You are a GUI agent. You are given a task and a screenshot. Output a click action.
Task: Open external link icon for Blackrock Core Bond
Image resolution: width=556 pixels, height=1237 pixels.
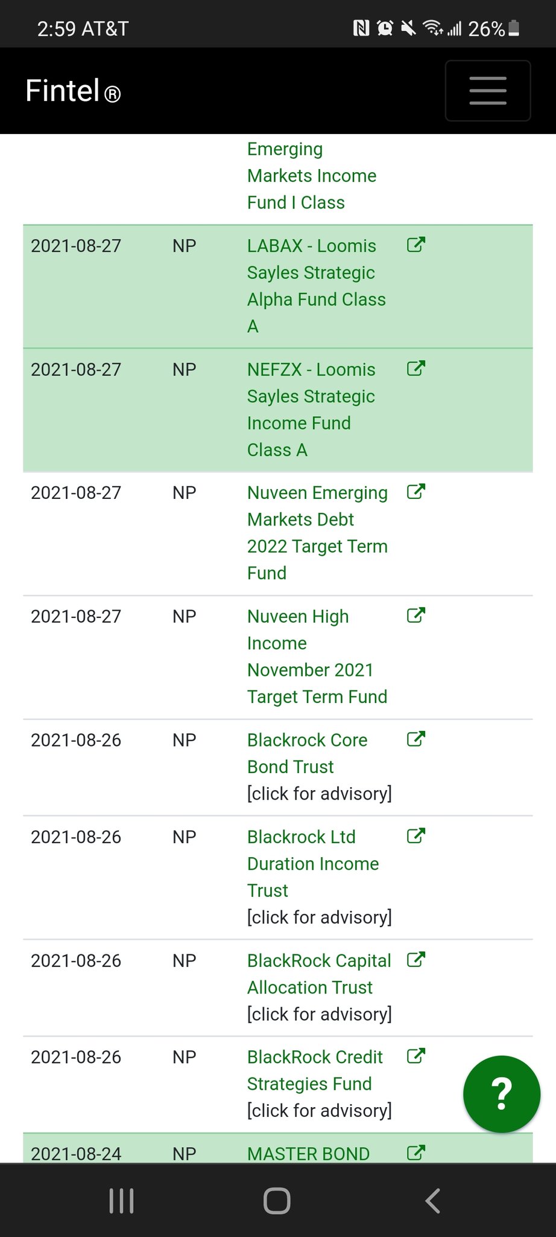[x=416, y=739]
